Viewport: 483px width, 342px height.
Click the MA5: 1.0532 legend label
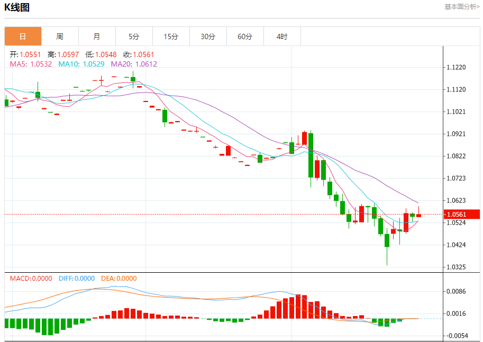tap(31, 64)
